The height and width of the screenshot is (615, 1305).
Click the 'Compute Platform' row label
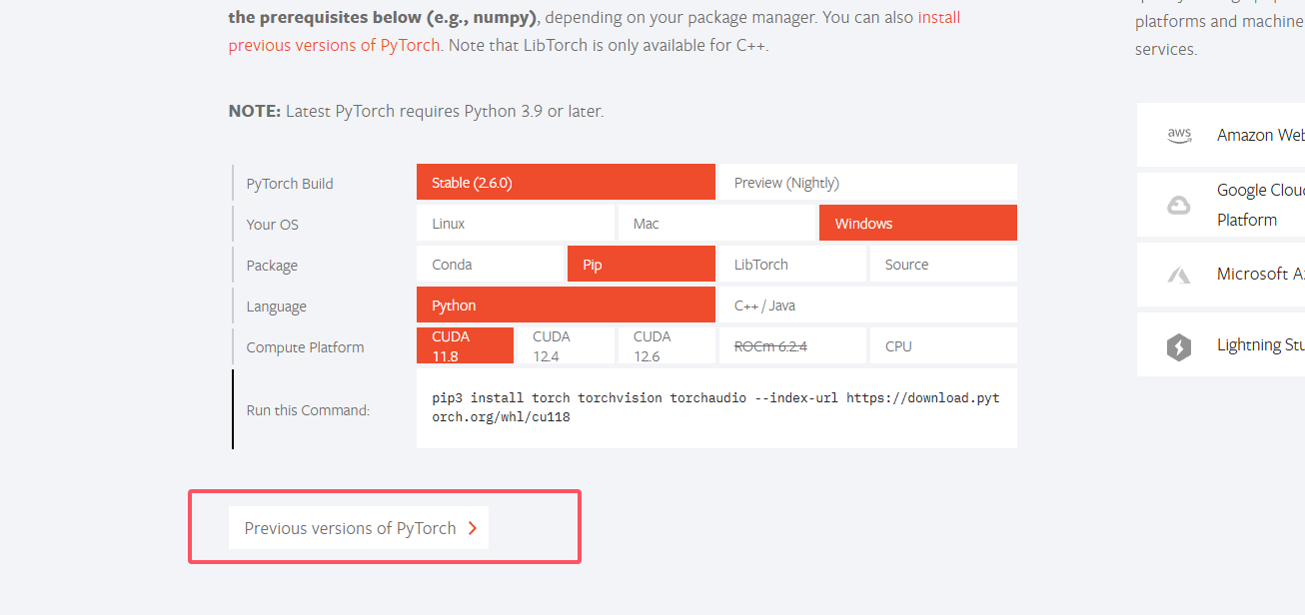[305, 347]
